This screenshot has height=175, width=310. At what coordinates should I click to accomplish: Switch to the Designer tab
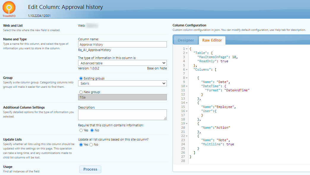pos(186,40)
